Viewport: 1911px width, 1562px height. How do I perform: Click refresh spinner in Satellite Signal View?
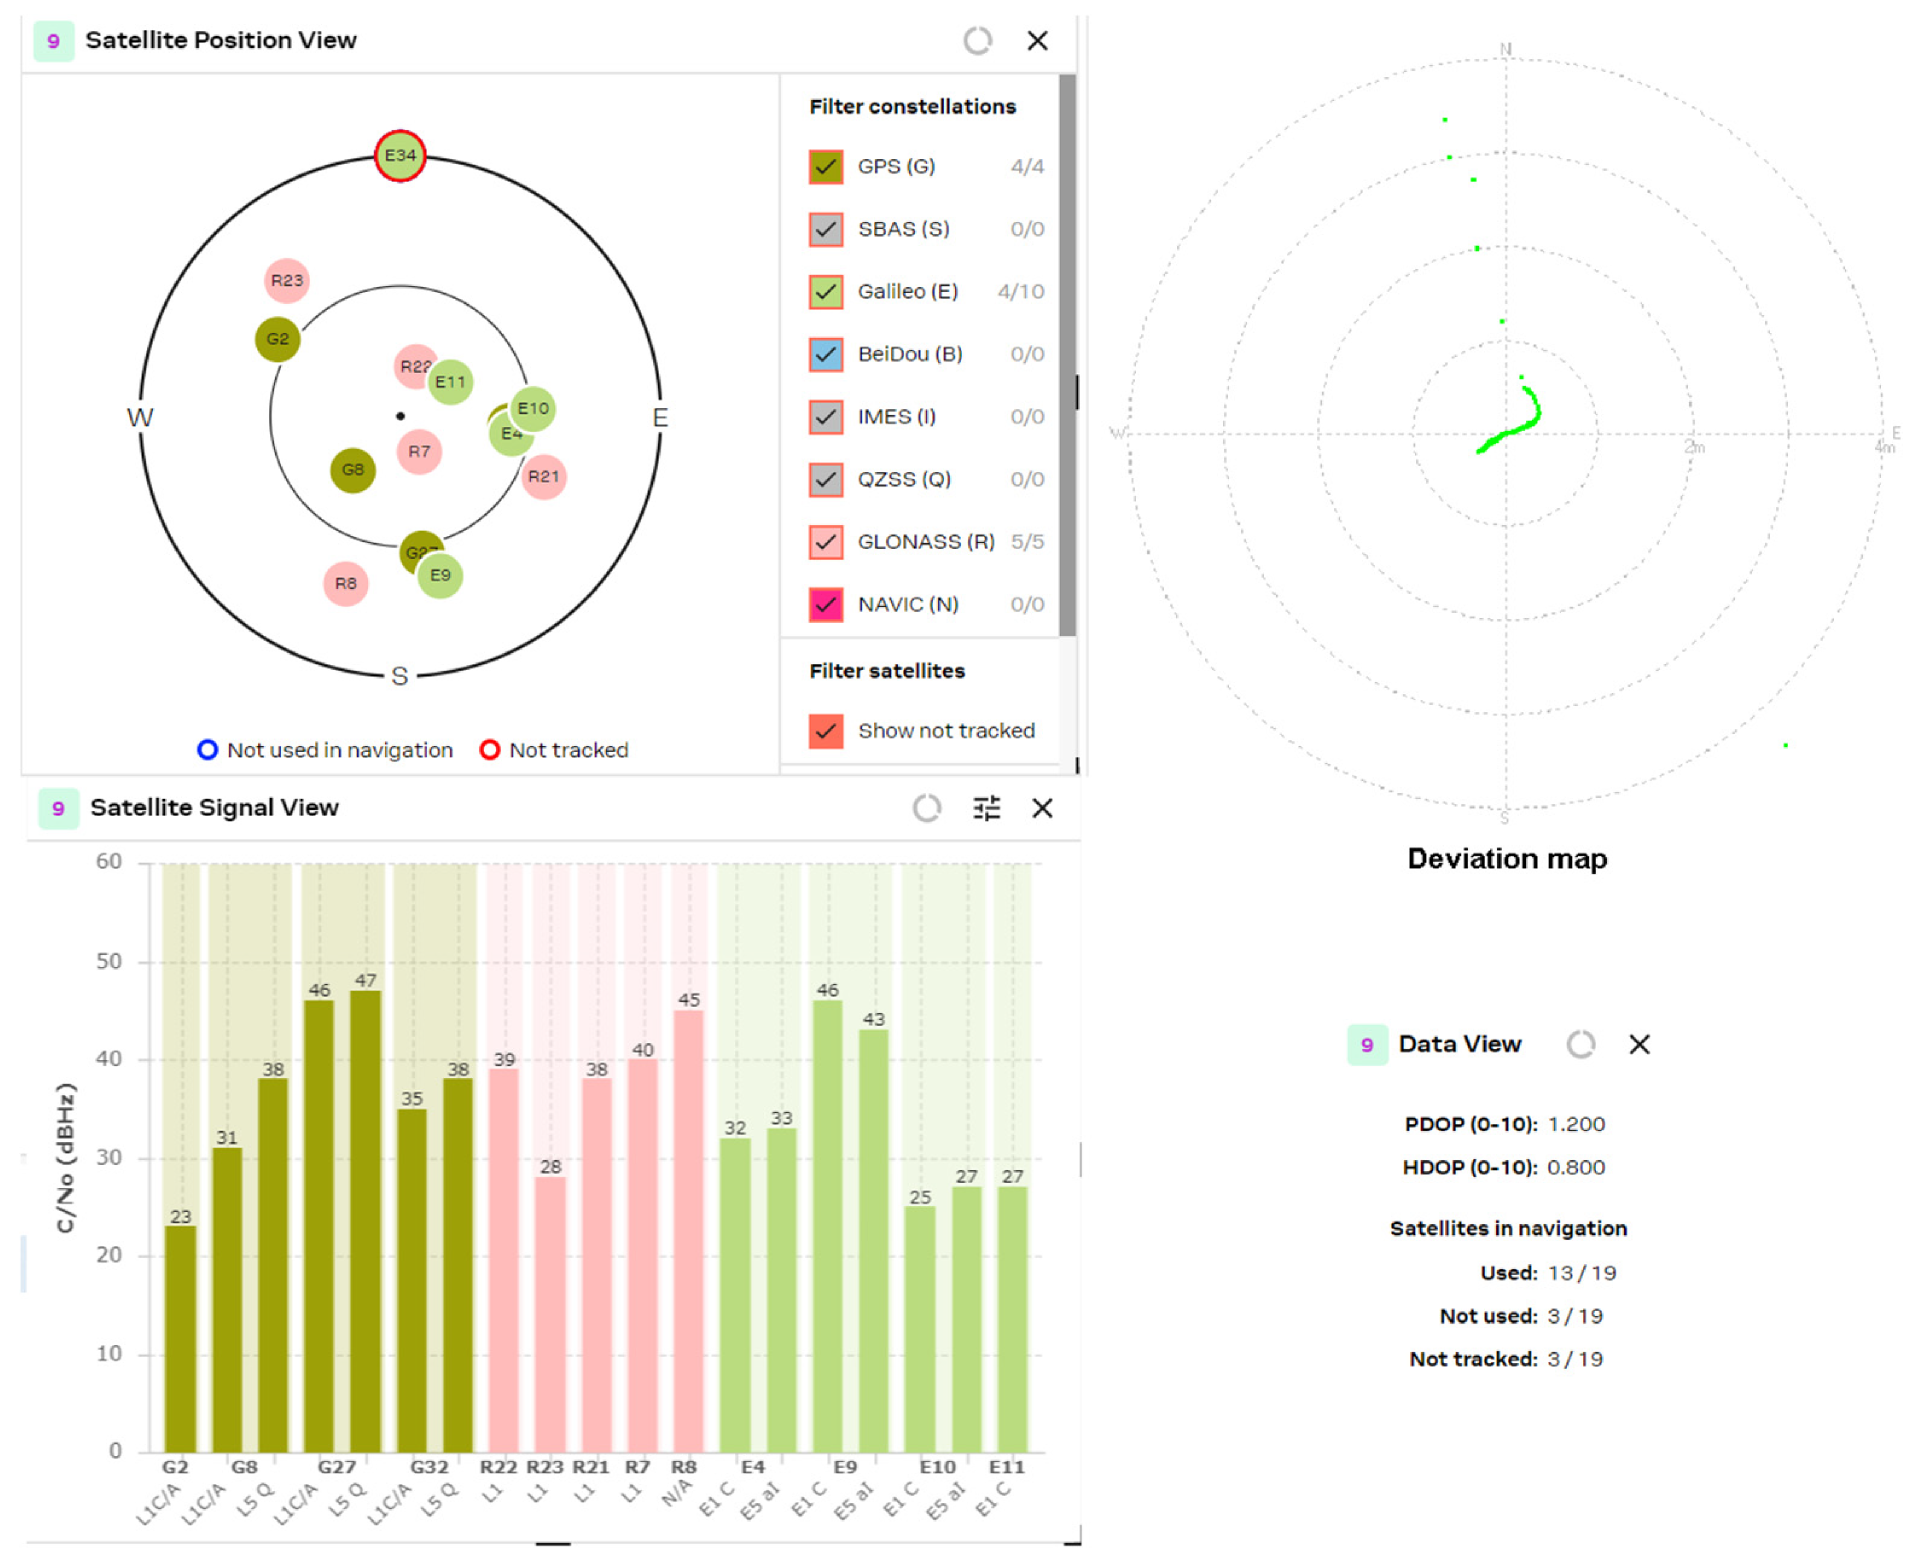927,808
